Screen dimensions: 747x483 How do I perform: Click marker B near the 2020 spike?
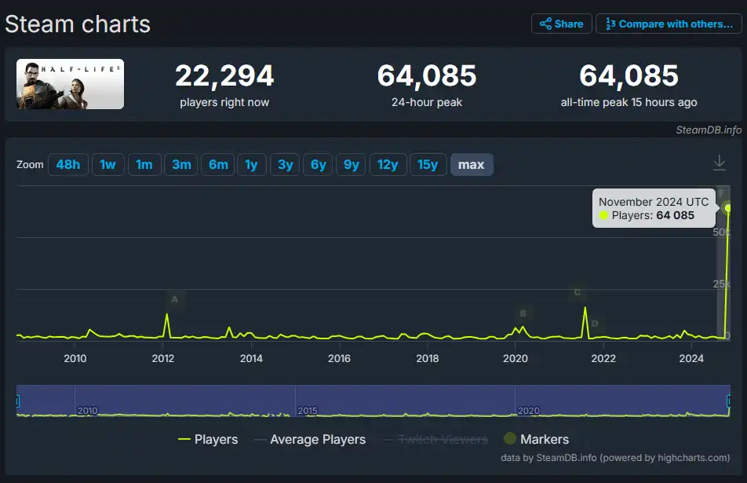tap(522, 313)
